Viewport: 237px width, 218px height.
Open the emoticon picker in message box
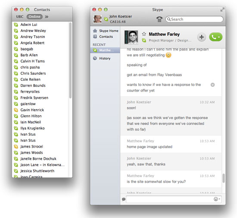coord(217,199)
